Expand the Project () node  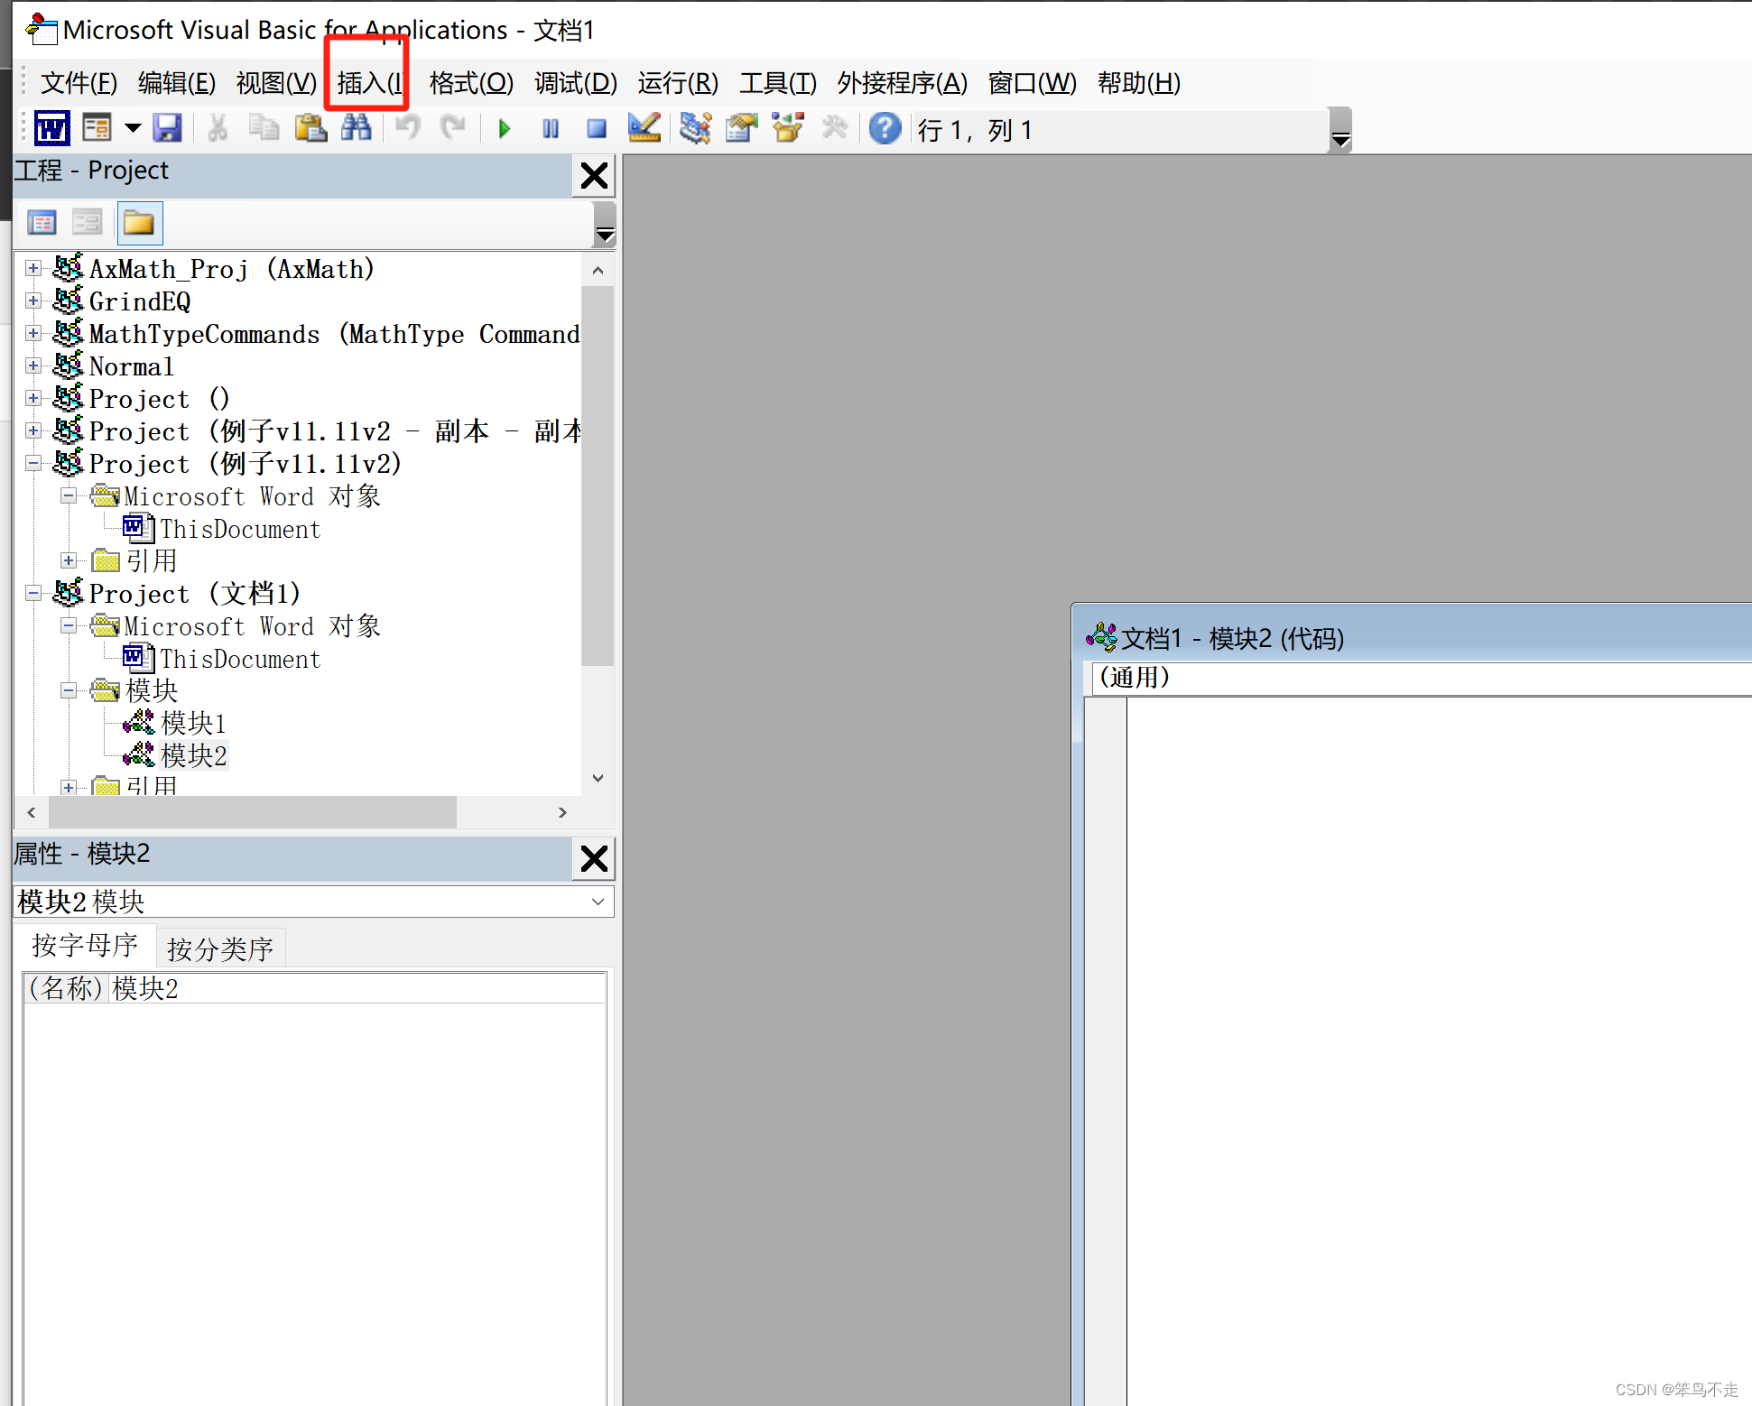pos(33,398)
